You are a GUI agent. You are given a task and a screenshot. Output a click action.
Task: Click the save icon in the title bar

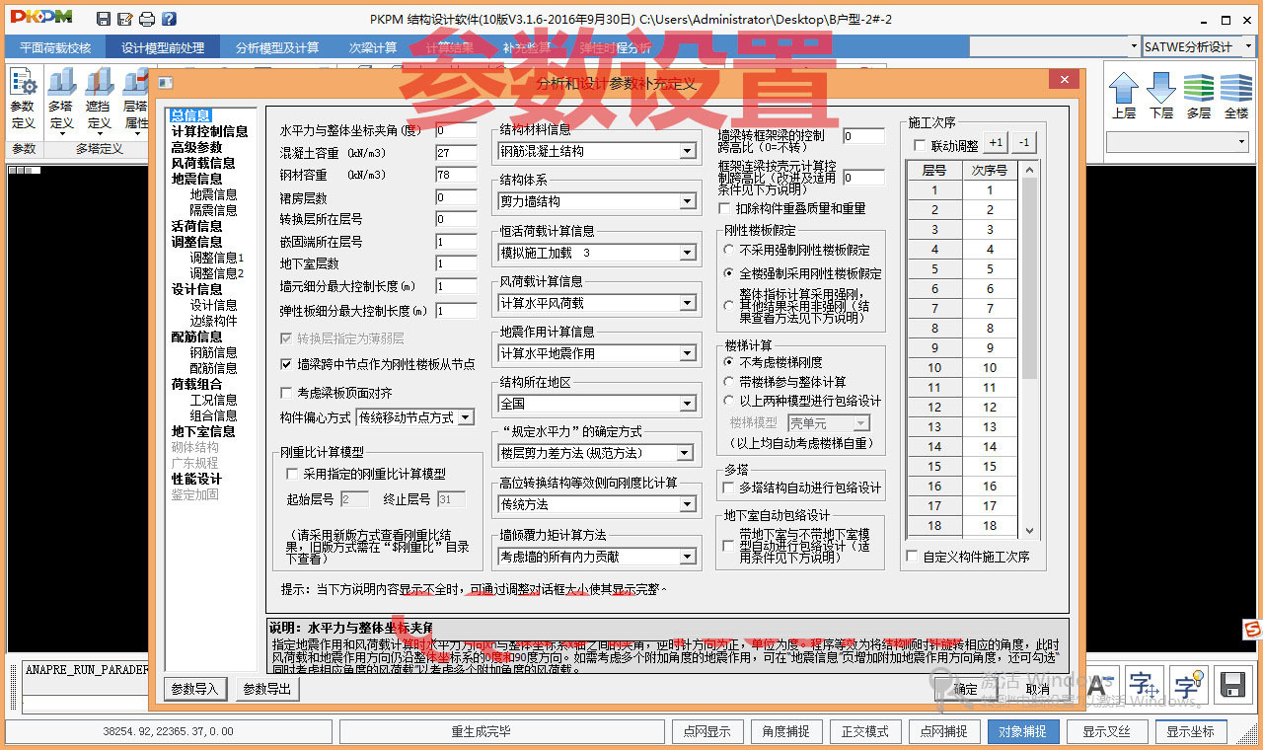[x=103, y=17]
